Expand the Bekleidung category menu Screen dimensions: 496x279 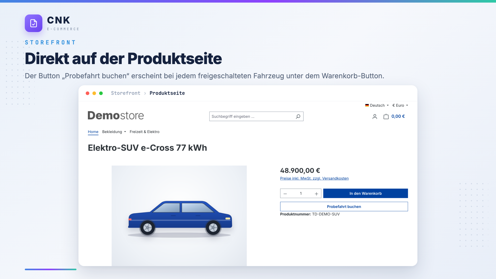(x=114, y=132)
